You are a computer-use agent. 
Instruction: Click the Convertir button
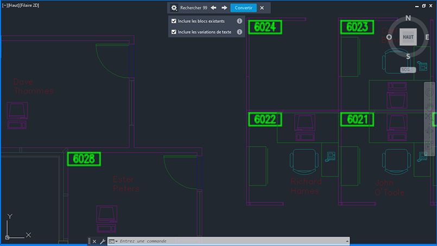point(243,8)
